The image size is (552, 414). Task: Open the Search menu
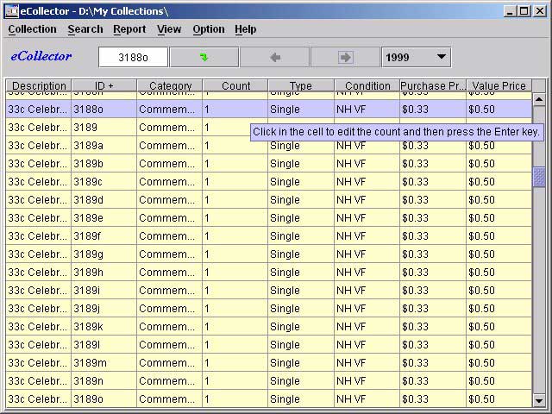85,29
